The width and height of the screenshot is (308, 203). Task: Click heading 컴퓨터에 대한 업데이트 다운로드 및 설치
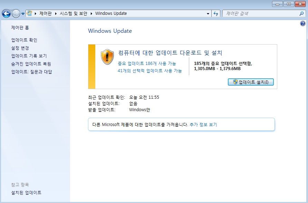click(170, 52)
